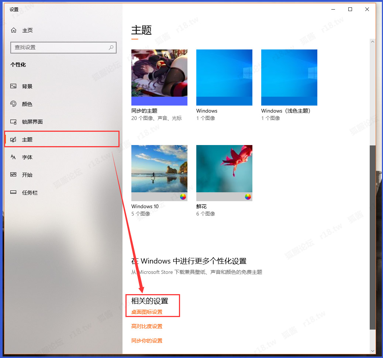Open 桌面图标设置 link
The width and height of the screenshot is (383, 358).
tap(147, 312)
